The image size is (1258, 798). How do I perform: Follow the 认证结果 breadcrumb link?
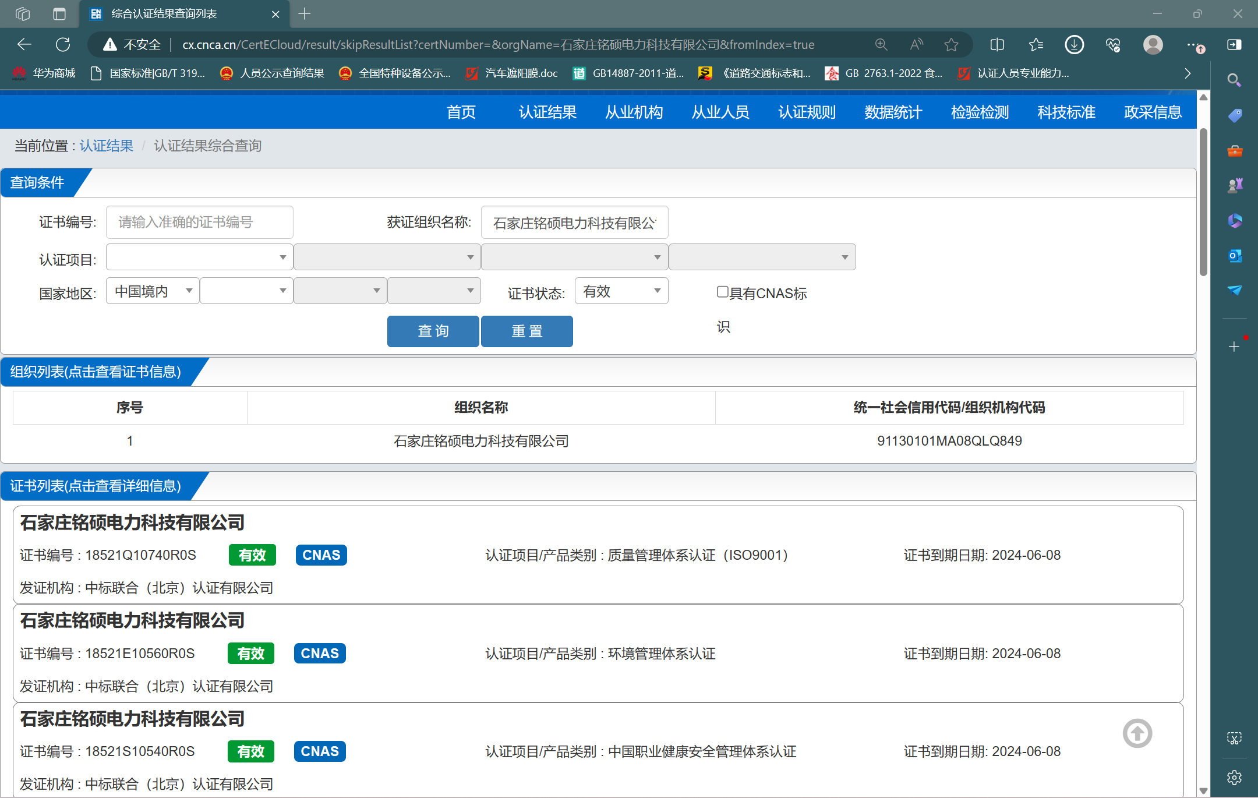[x=107, y=146]
